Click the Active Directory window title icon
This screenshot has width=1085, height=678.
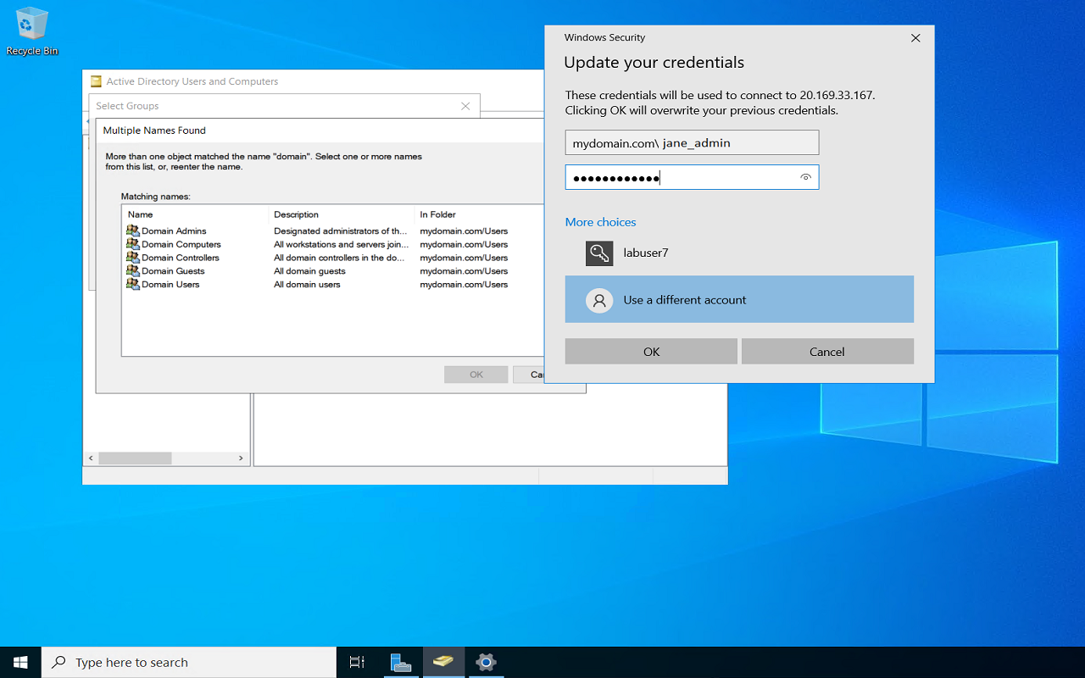click(x=97, y=81)
